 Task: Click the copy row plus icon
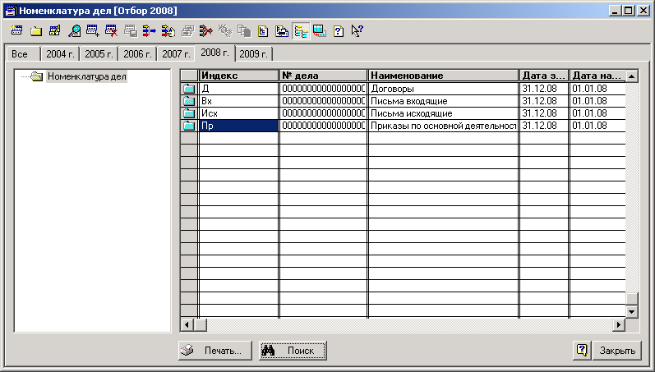(92, 31)
